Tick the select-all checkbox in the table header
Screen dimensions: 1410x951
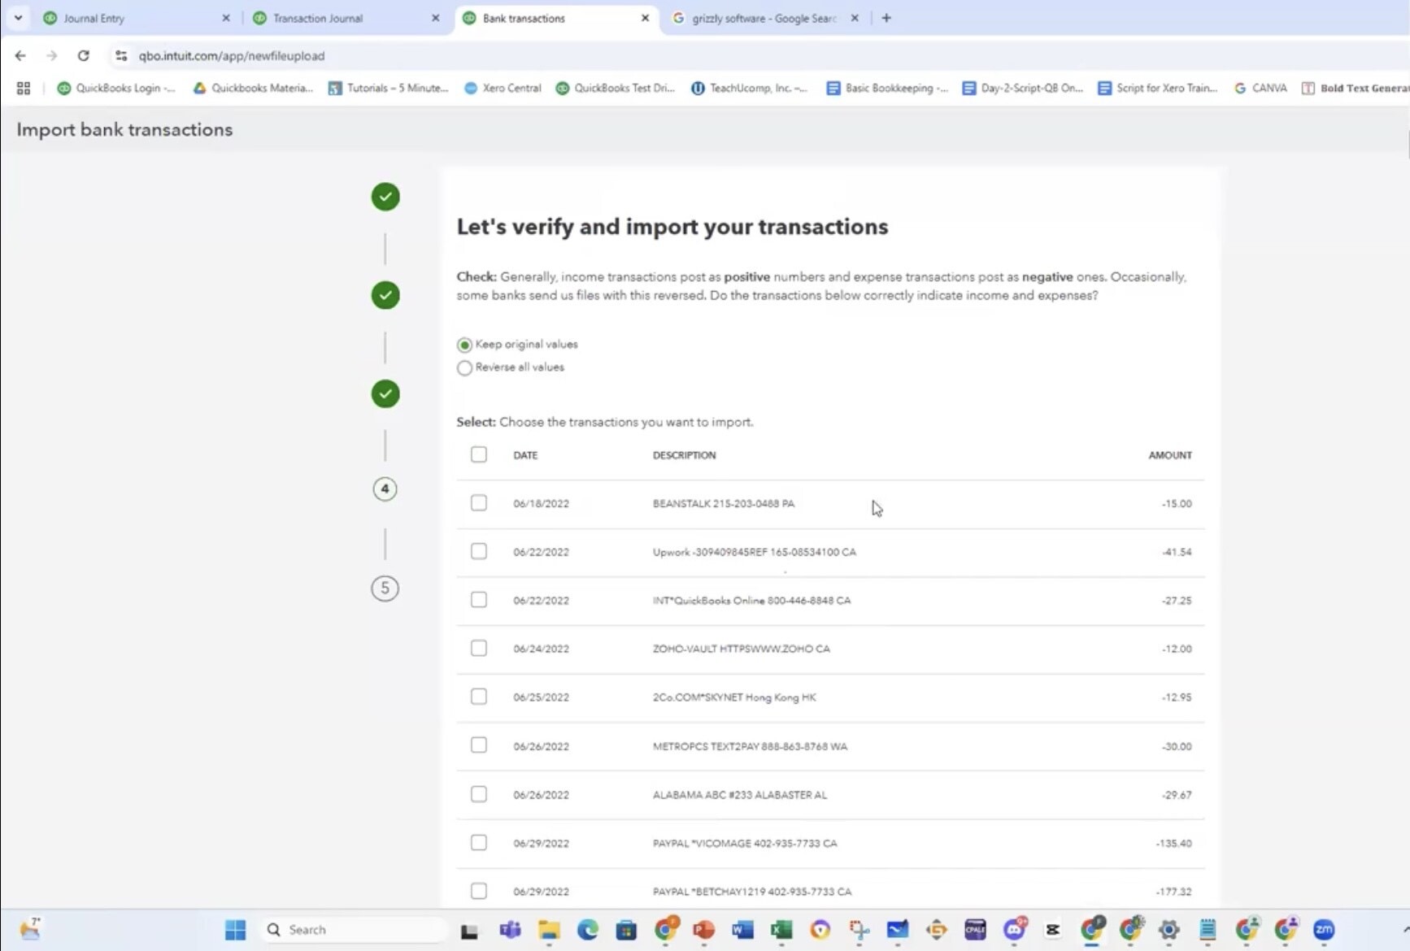pos(479,454)
